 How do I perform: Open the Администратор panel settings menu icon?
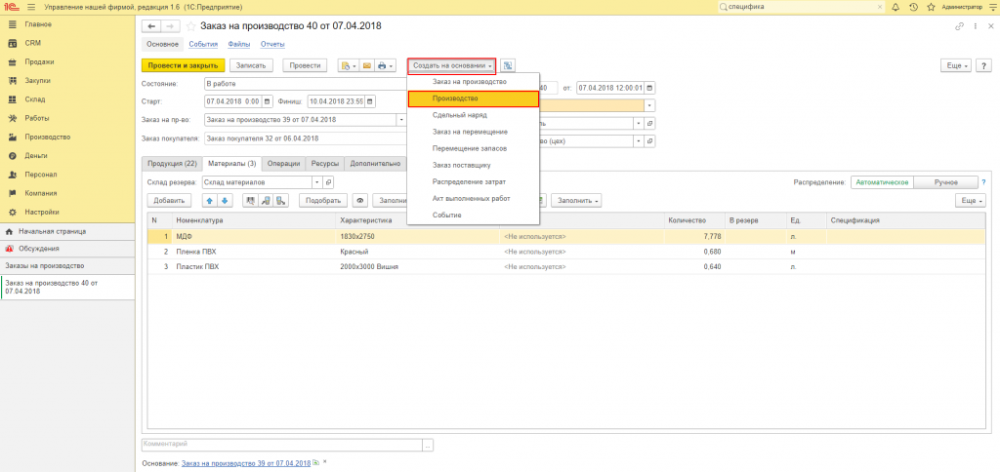click(x=991, y=7)
